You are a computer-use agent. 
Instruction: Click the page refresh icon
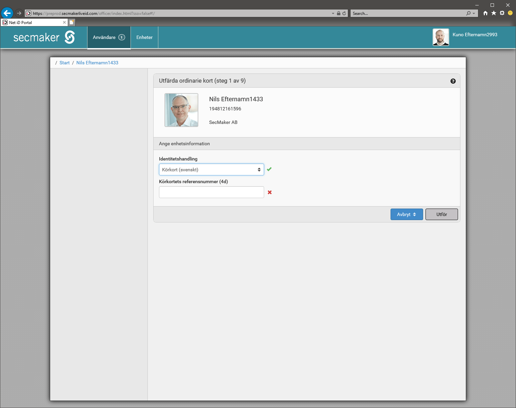pos(344,14)
